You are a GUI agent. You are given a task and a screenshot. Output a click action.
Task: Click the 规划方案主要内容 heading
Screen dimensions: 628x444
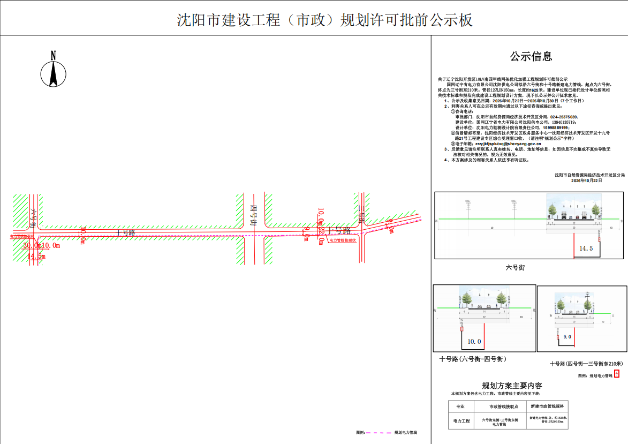[x=512, y=386]
